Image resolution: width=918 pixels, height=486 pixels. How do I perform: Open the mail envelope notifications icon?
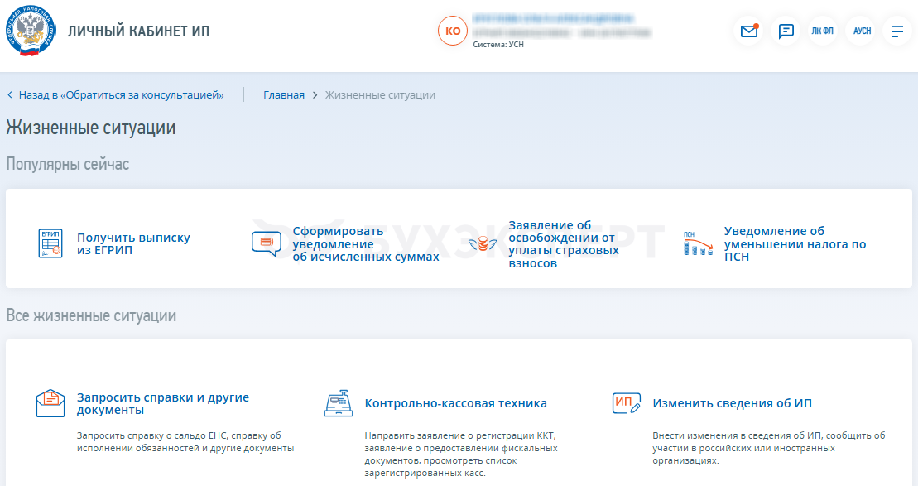[x=749, y=31]
